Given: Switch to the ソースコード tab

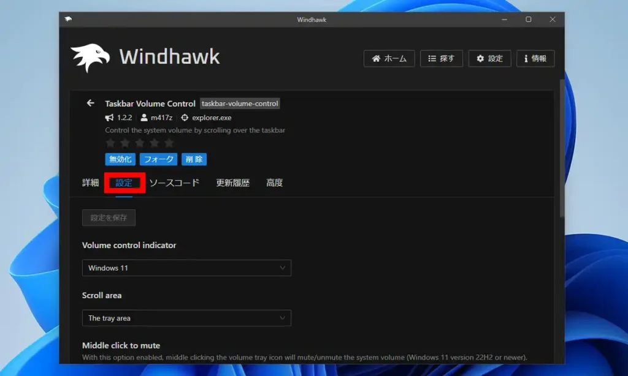Looking at the screenshot, I should pyautogui.click(x=174, y=183).
